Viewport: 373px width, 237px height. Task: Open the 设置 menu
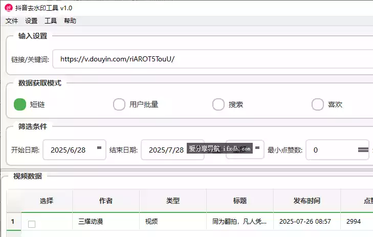coord(31,21)
